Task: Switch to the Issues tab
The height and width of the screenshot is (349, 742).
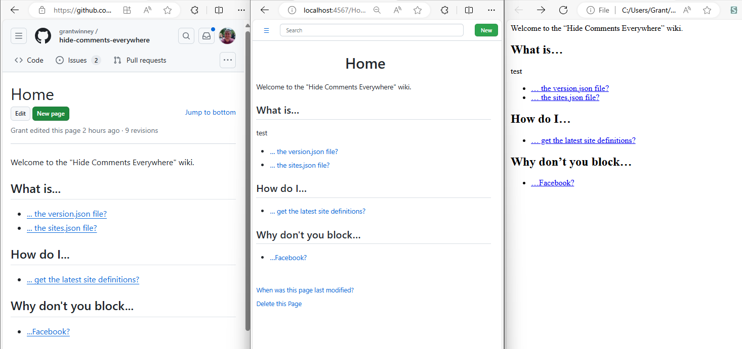Action: click(77, 60)
